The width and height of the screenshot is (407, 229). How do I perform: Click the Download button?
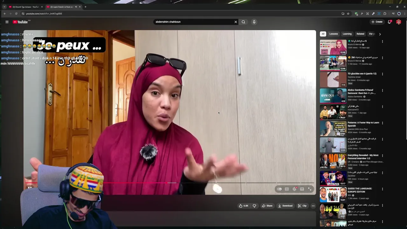[x=285, y=206]
